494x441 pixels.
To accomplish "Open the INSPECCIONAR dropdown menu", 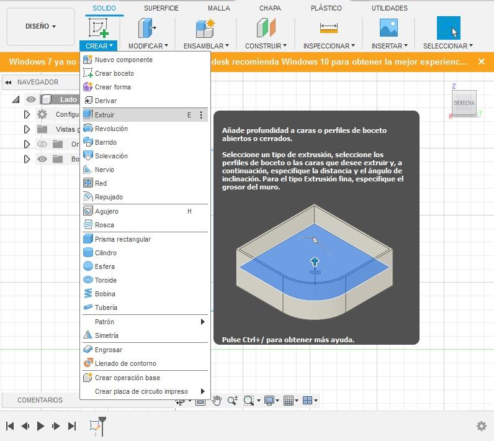I will point(329,46).
